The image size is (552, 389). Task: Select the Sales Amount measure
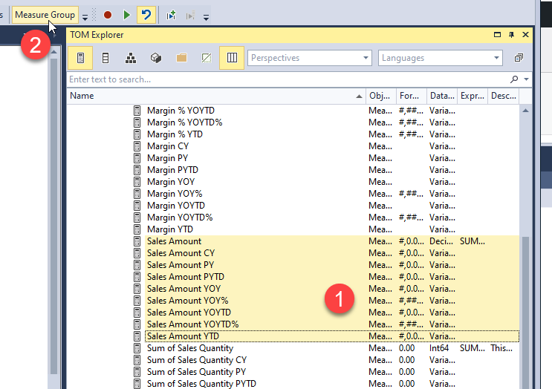[174, 241]
